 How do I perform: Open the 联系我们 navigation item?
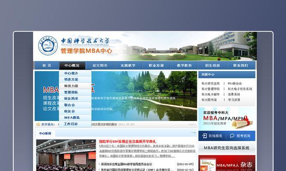point(241,65)
